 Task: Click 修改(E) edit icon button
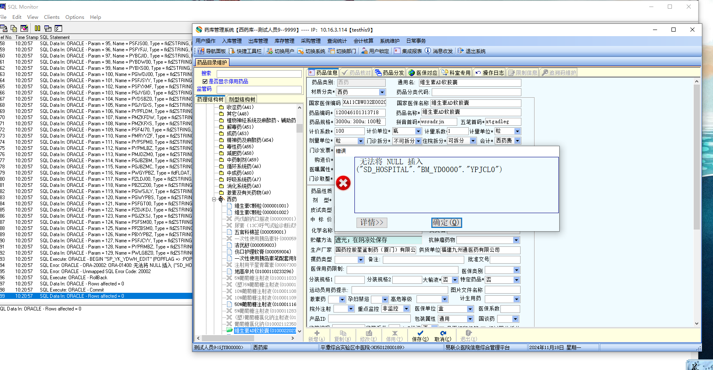point(368,336)
